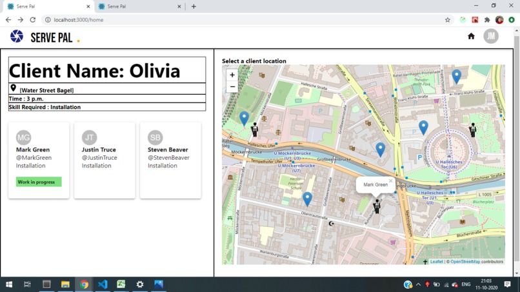Open Steven Beaver worker card
The width and height of the screenshot is (520, 292).
point(170,161)
